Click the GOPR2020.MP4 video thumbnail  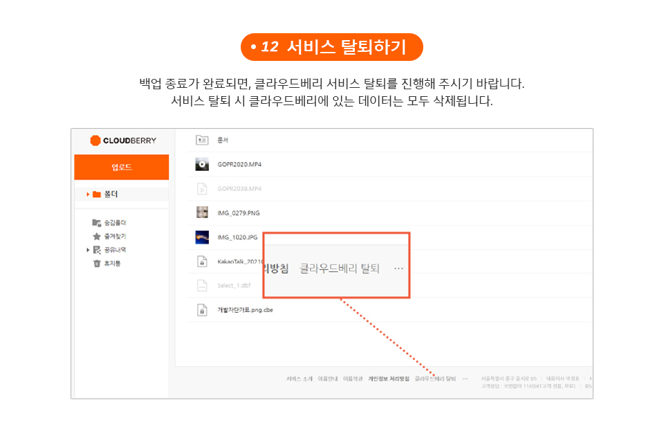tap(202, 164)
